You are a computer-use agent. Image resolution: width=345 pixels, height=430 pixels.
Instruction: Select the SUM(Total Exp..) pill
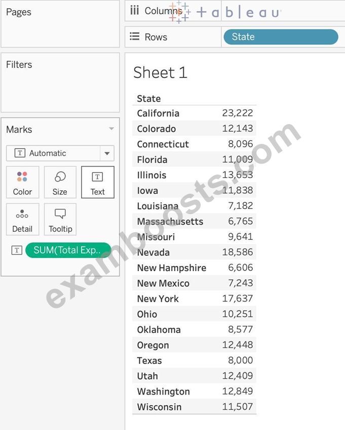[68, 250]
